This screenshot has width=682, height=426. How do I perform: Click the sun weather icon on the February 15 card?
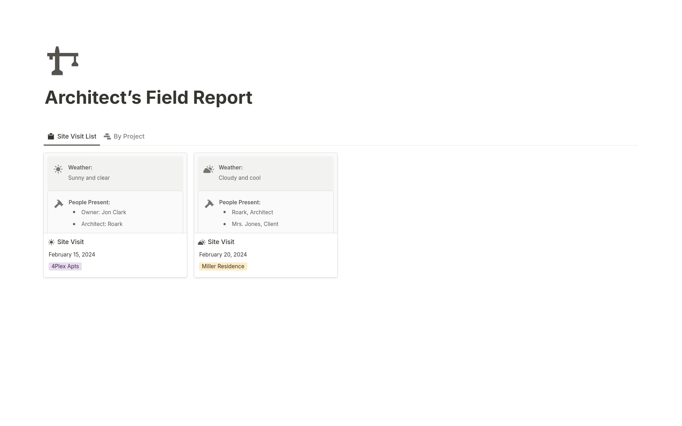[x=58, y=169]
